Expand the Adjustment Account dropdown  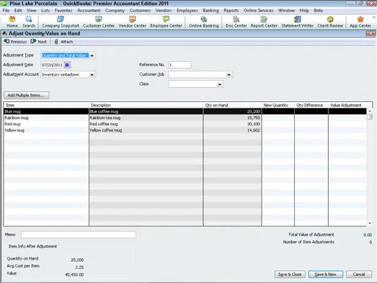coord(92,74)
